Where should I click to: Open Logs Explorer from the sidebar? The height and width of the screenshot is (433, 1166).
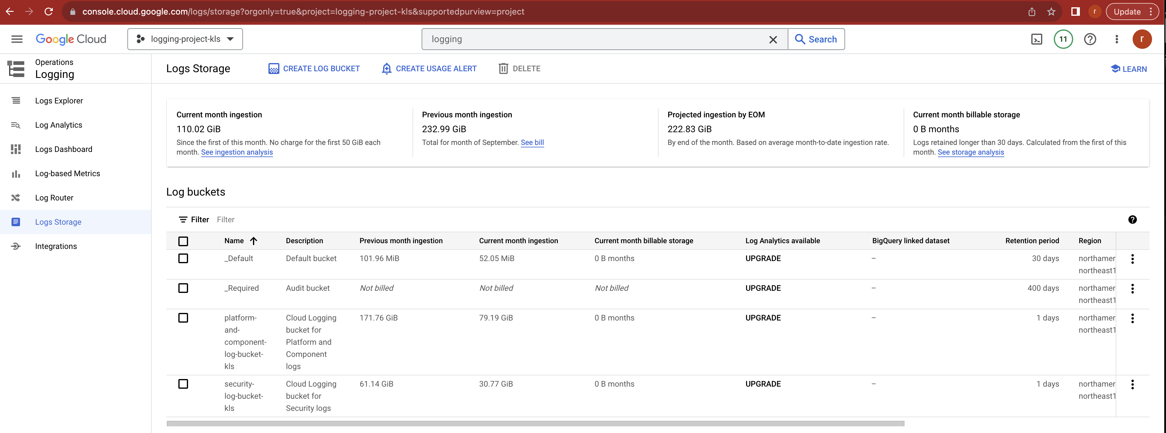click(x=59, y=100)
